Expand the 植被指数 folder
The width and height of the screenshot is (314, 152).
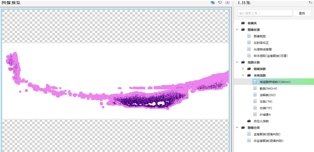tap(244, 69)
